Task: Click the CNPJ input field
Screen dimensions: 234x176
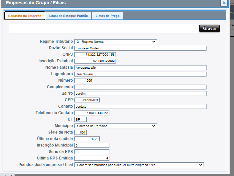Action: tap(95, 54)
